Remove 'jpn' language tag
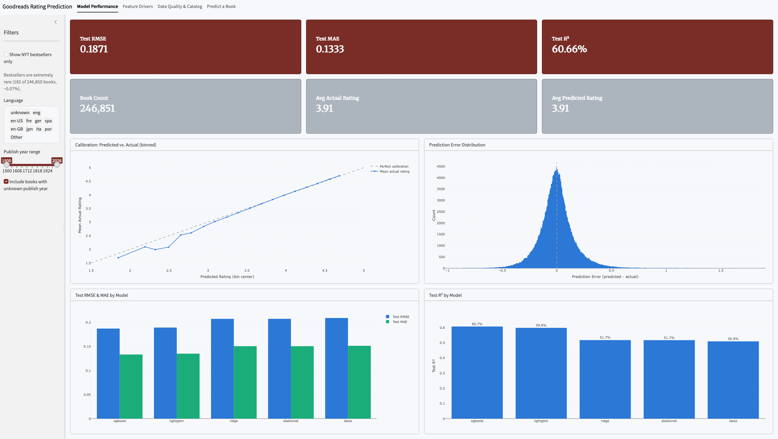 (29, 129)
